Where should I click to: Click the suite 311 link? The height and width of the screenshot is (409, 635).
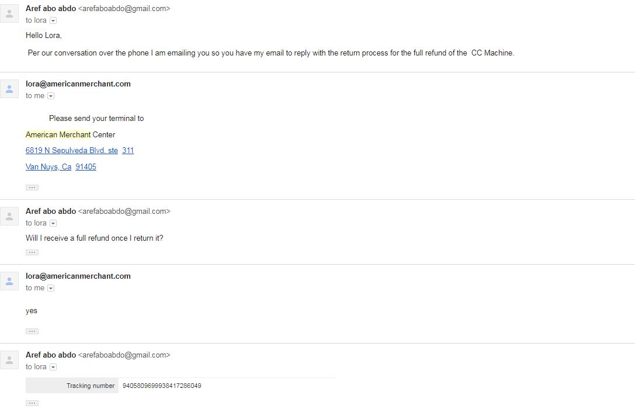coord(128,151)
